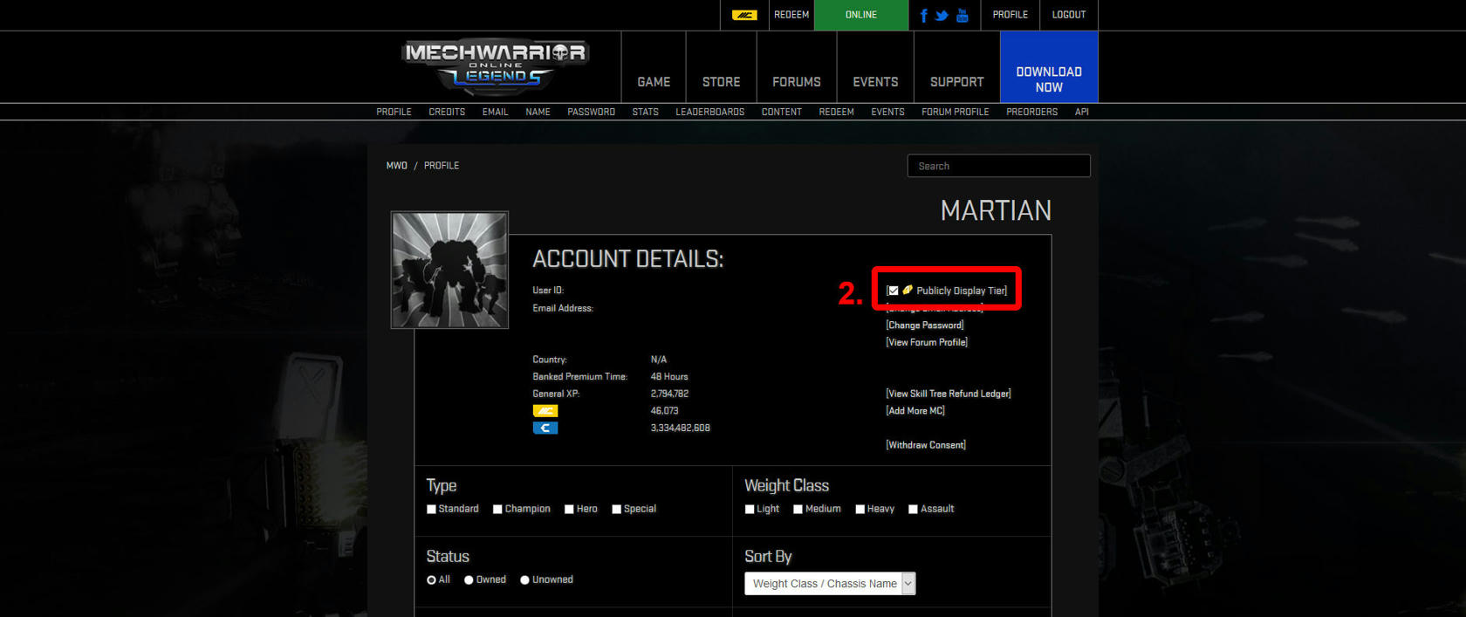The height and width of the screenshot is (617, 1466).
Task: Go to the PREORDERS submenu tab
Action: 1031,112
